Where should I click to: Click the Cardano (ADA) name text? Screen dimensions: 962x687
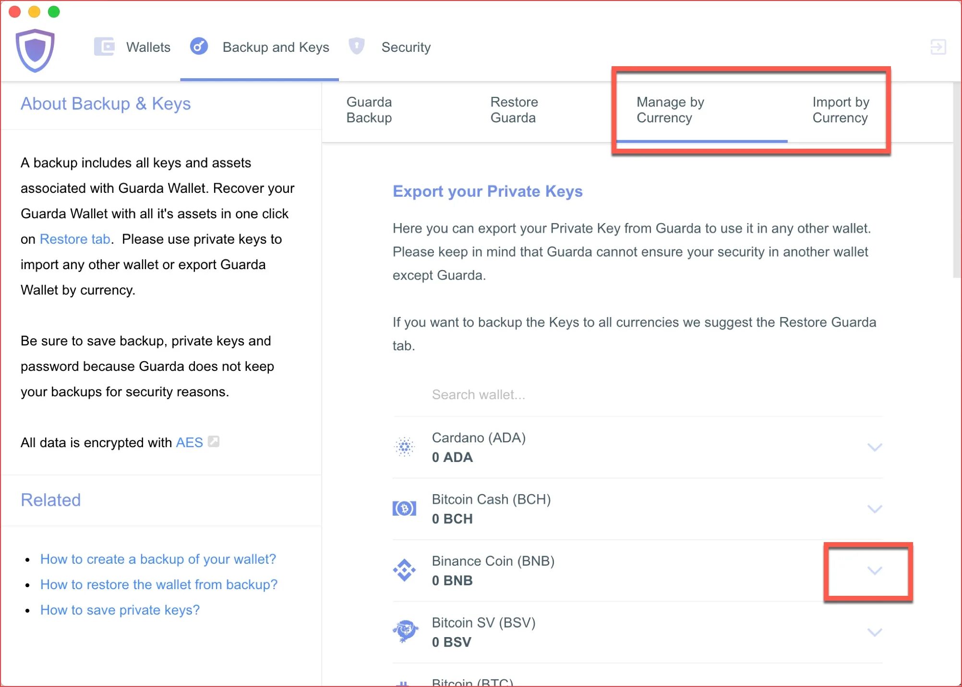tap(479, 438)
